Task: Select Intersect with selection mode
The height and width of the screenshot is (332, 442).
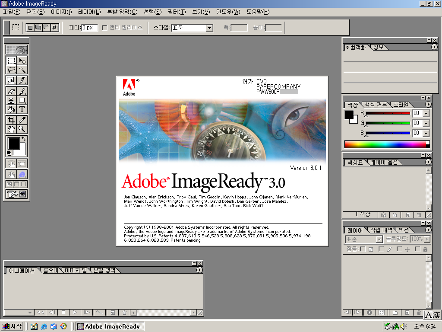Action: tap(55, 28)
